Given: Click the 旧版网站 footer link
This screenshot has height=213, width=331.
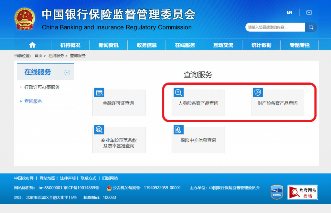Looking at the screenshot, I should pos(110,178).
